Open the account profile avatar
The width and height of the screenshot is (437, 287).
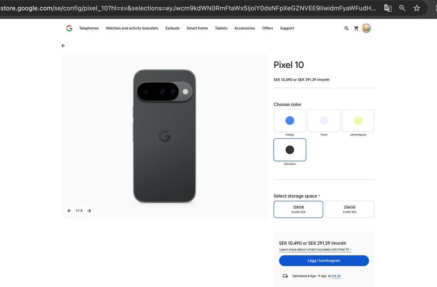[366, 28]
